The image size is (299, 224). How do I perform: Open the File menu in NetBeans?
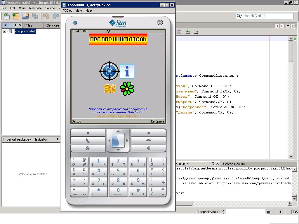click(x=4, y=8)
